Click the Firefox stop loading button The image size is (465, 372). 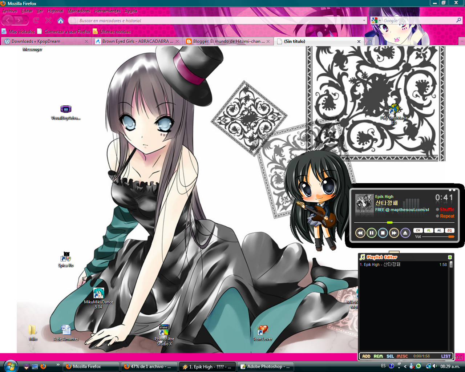48,20
